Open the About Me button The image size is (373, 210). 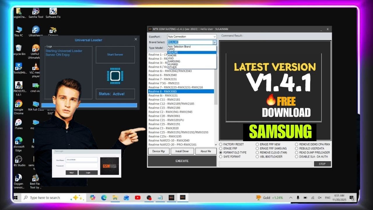point(206,151)
